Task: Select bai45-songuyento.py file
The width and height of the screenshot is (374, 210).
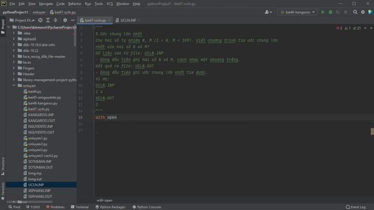Action: [x=44, y=97]
